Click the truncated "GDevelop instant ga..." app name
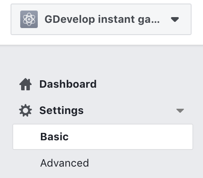The image size is (203, 178). point(102,19)
